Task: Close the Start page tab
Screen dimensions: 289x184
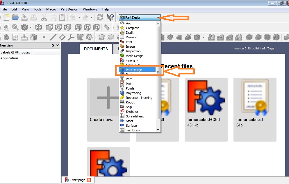Action: (89, 180)
